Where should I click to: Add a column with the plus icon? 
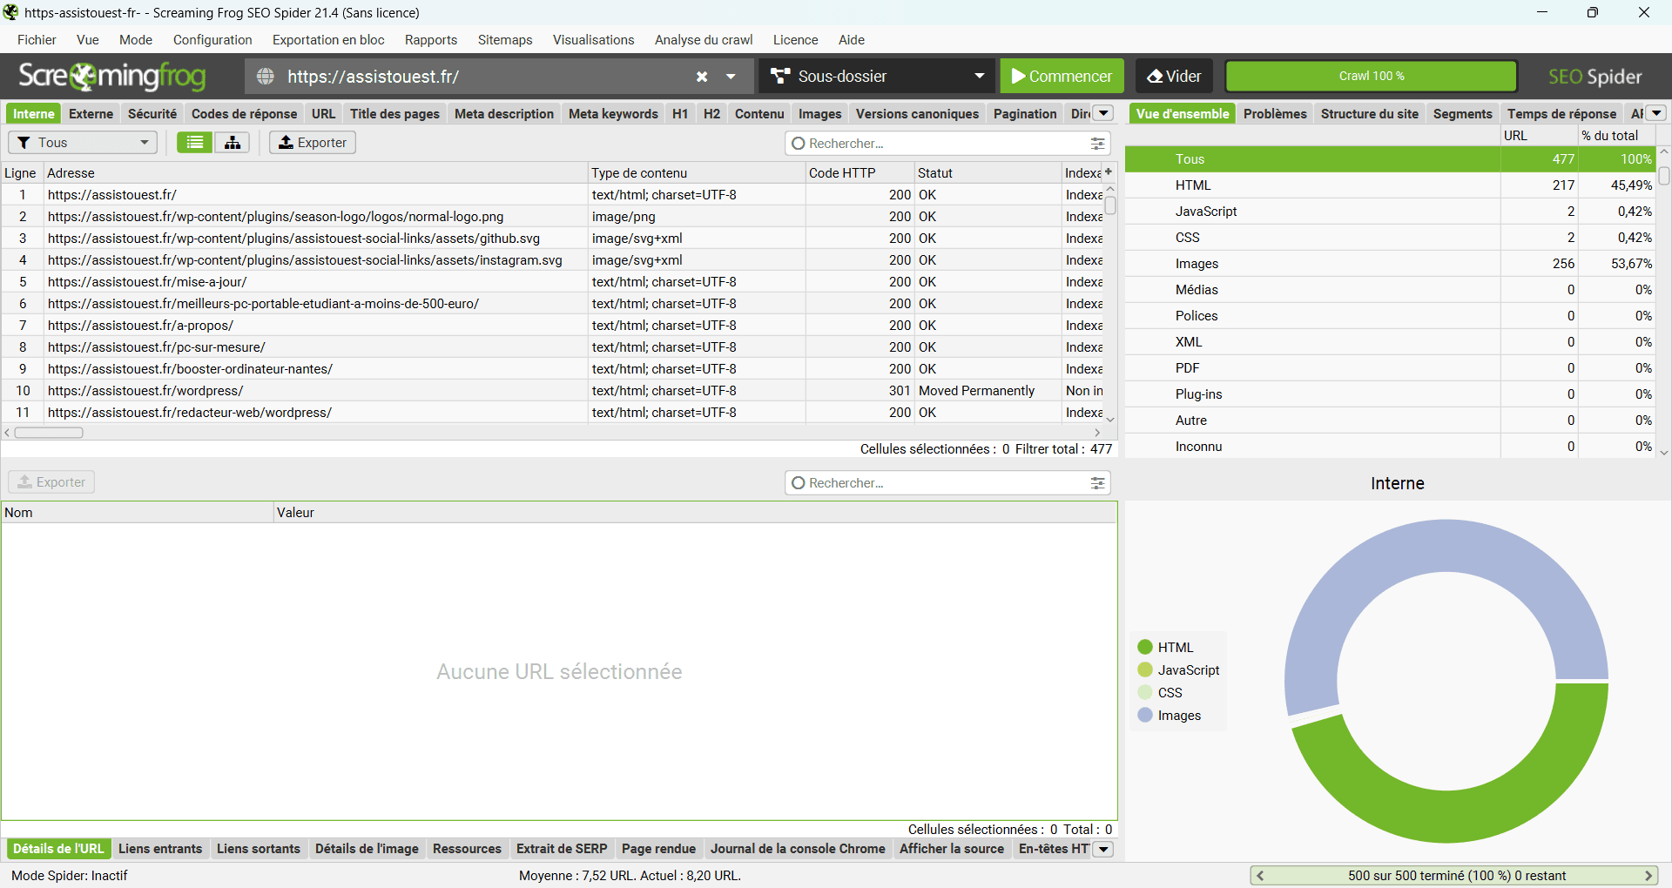coord(1109,172)
